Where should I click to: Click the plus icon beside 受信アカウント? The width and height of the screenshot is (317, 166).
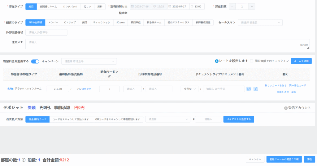click(286, 108)
